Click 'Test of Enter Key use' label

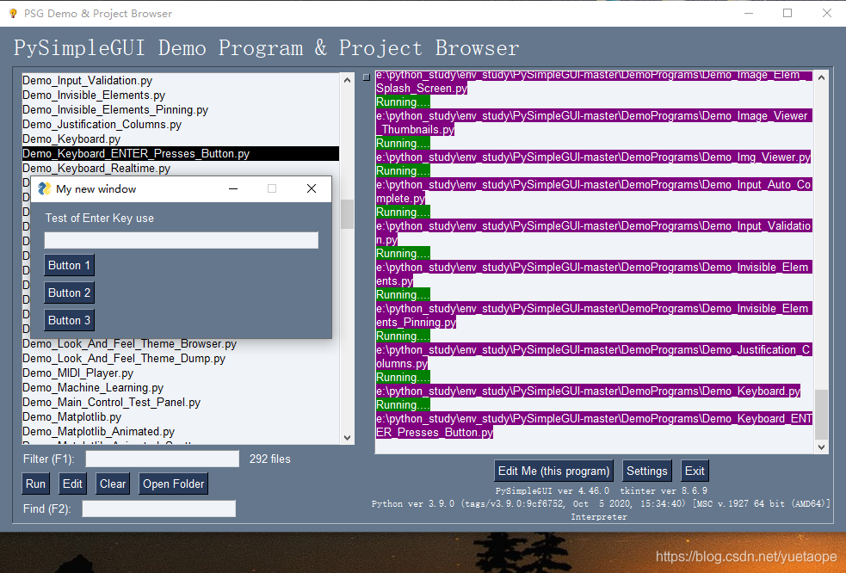point(99,219)
